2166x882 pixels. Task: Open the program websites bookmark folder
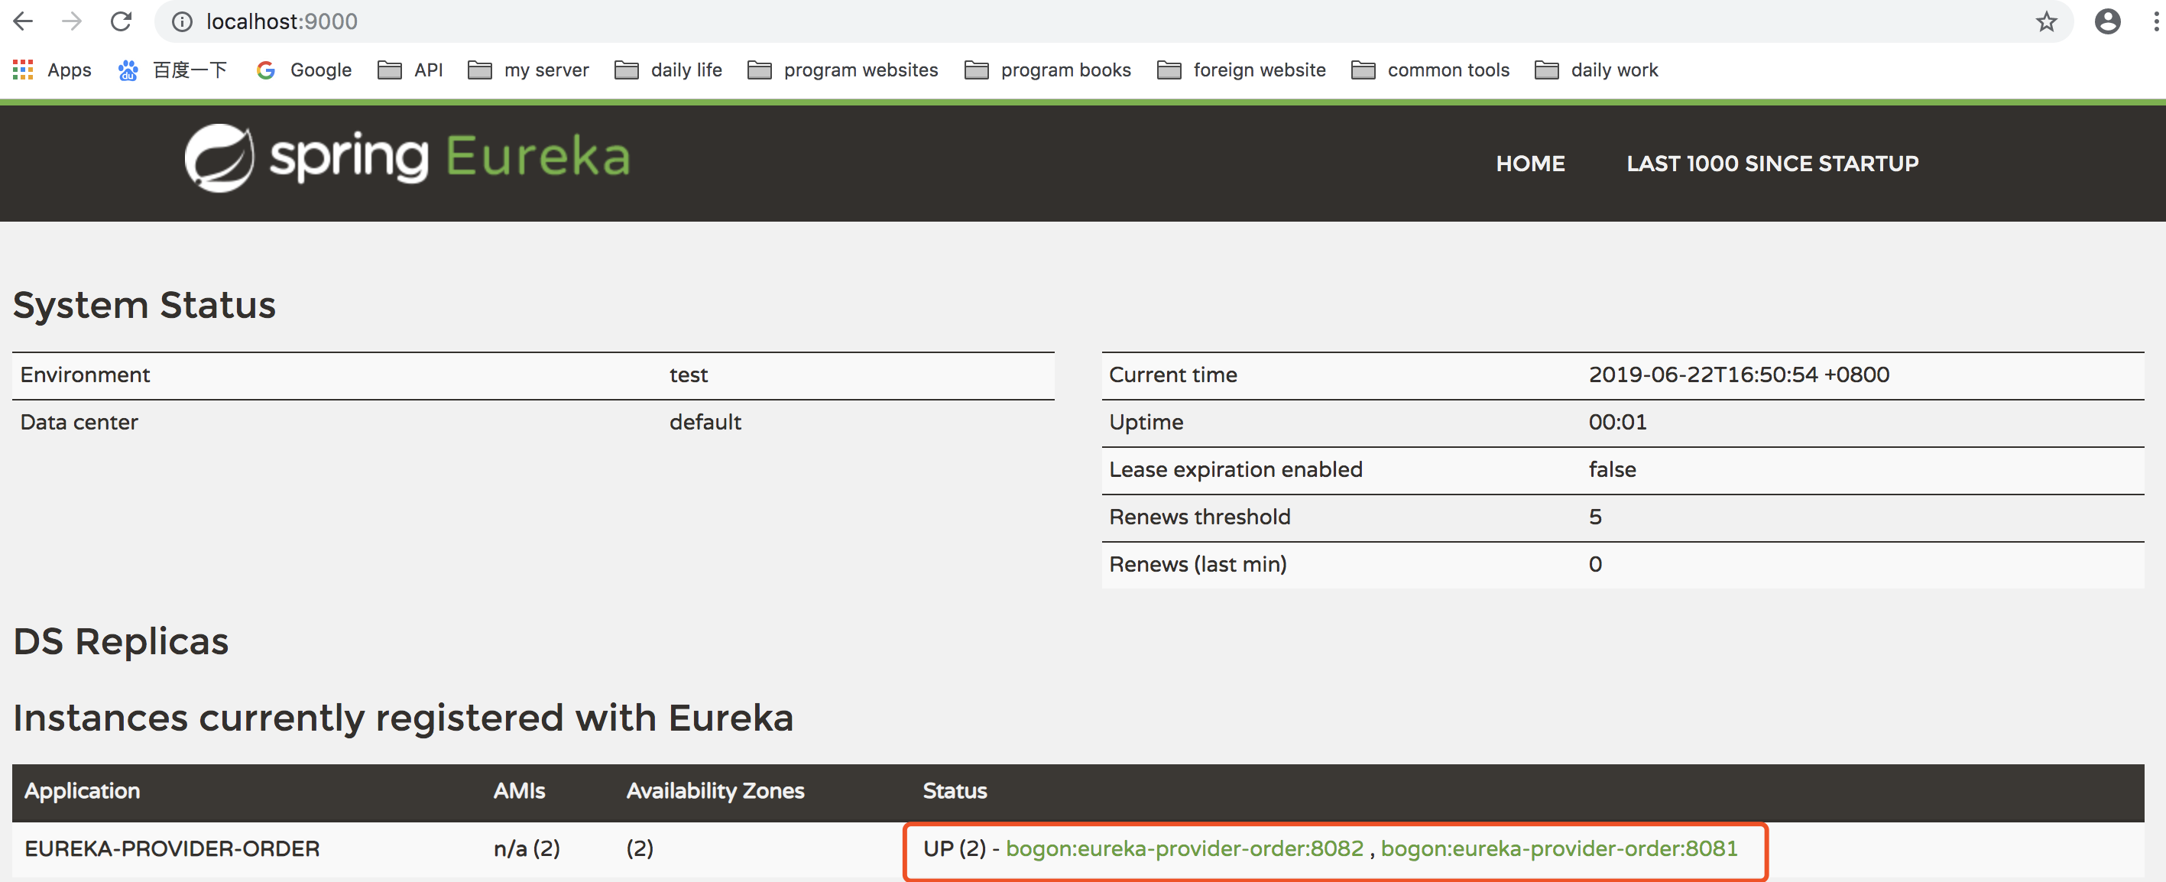click(x=842, y=70)
